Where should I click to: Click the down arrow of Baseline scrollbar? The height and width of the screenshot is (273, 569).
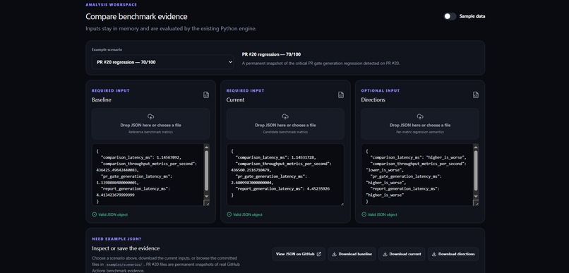pyautogui.click(x=206, y=196)
